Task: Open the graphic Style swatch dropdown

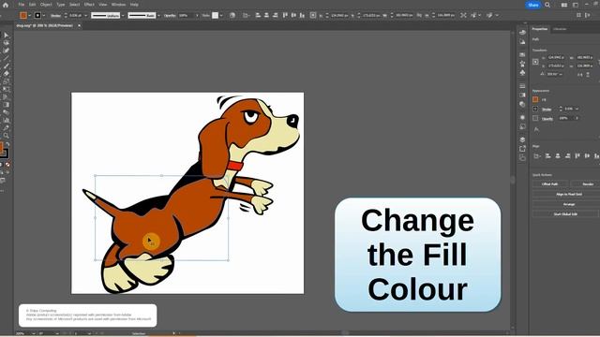Action: [x=221, y=15]
